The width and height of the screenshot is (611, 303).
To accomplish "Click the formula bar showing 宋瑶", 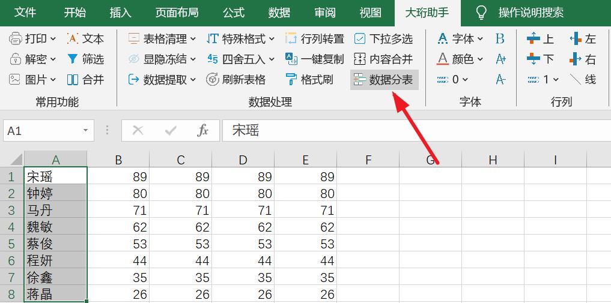I will click(x=416, y=130).
